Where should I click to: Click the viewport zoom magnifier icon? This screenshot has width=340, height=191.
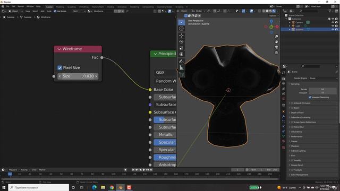pos(276,37)
